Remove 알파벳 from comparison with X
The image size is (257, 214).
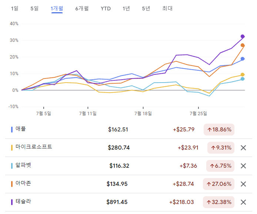pos(243,166)
